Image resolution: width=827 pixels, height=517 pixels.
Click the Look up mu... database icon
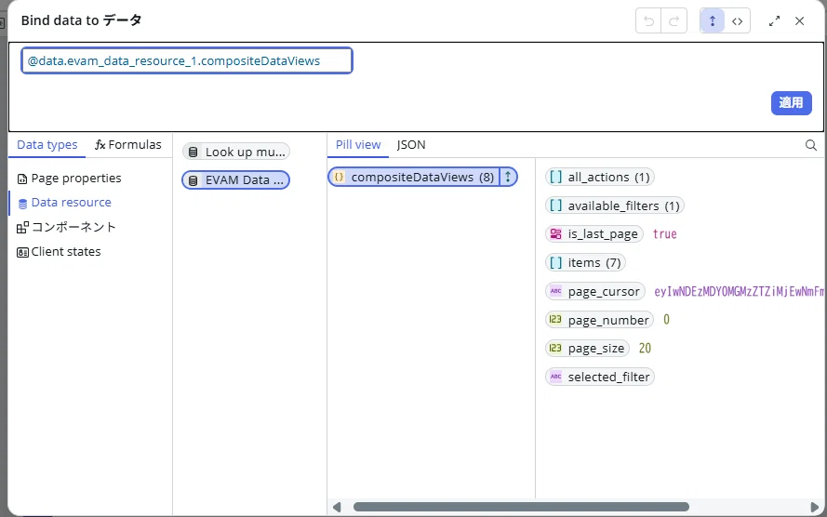coord(193,152)
